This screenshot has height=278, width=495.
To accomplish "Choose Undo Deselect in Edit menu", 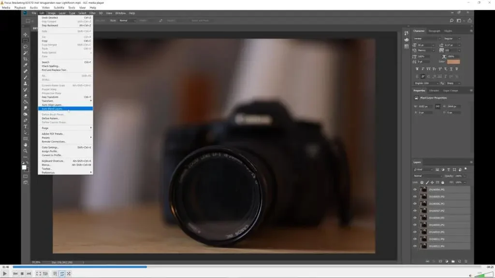I will pyautogui.click(x=65, y=18).
